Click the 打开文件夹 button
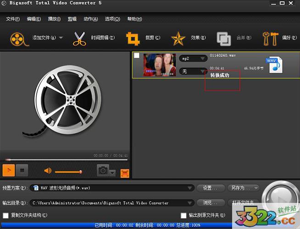300x229 pixels. pos(243,203)
